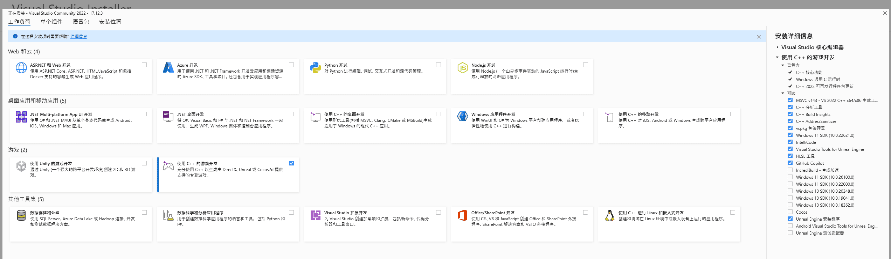891x259 pixels.
Task: Click the Windows application development icon
Action: 463,117
